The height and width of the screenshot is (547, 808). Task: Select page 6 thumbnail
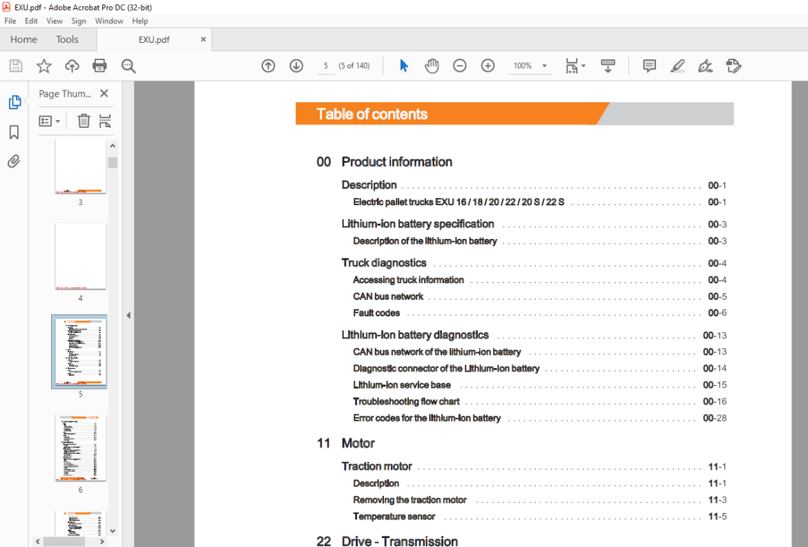point(80,448)
